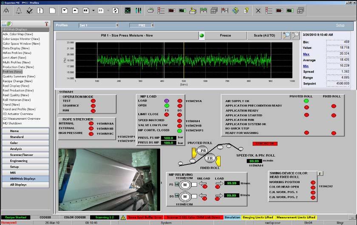The image size is (357, 225).
Task: Select MD Shutdown in display list
Action: pyautogui.click(x=12, y=123)
